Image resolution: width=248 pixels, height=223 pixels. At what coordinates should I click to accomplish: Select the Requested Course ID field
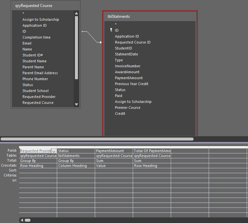[x=133, y=42]
